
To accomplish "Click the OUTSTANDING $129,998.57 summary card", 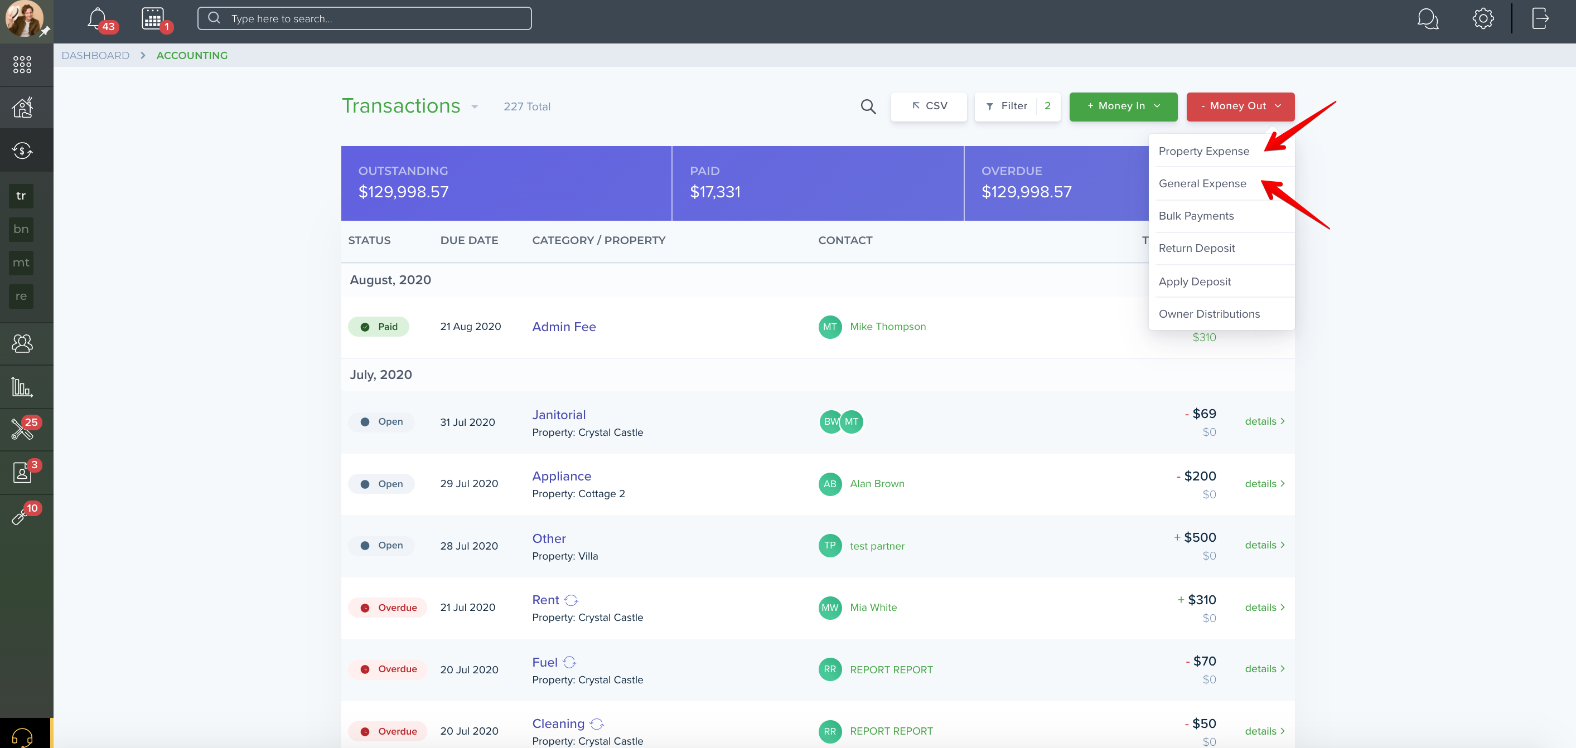I will [x=506, y=183].
